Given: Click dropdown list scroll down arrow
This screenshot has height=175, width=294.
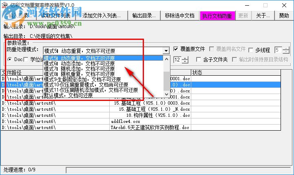Looking at the screenshot, I should tap(166, 94).
